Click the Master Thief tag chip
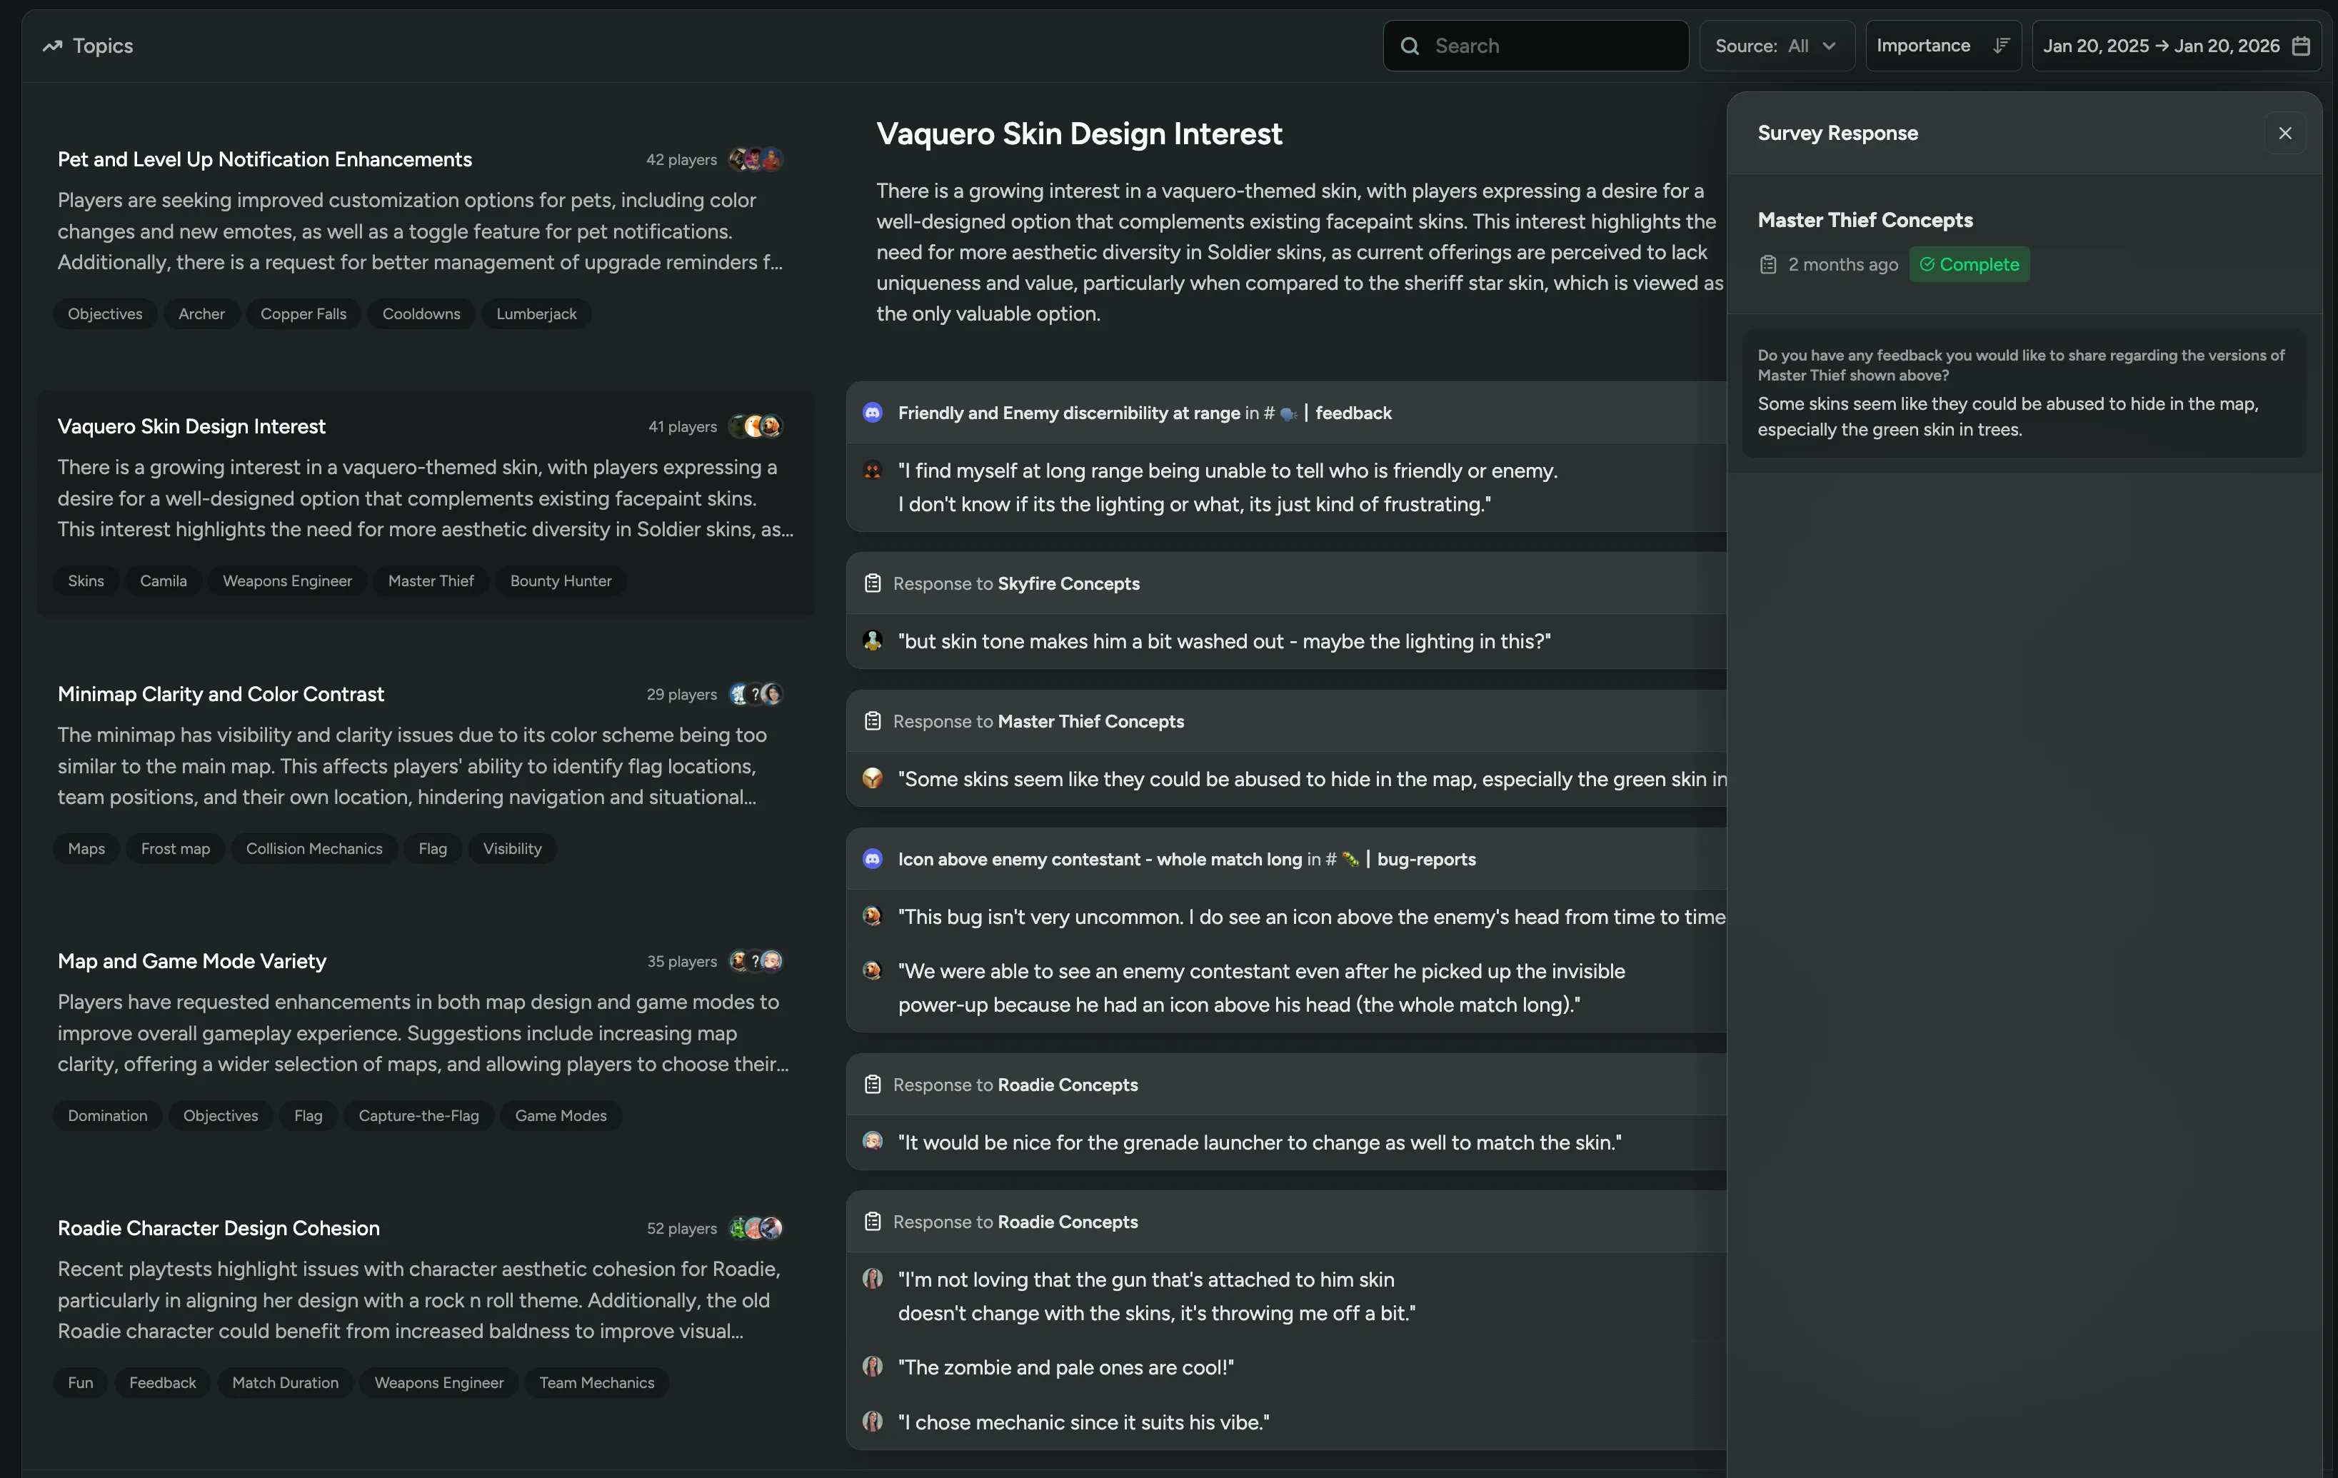This screenshot has width=2338, height=1478. click(x=431, y=580)
